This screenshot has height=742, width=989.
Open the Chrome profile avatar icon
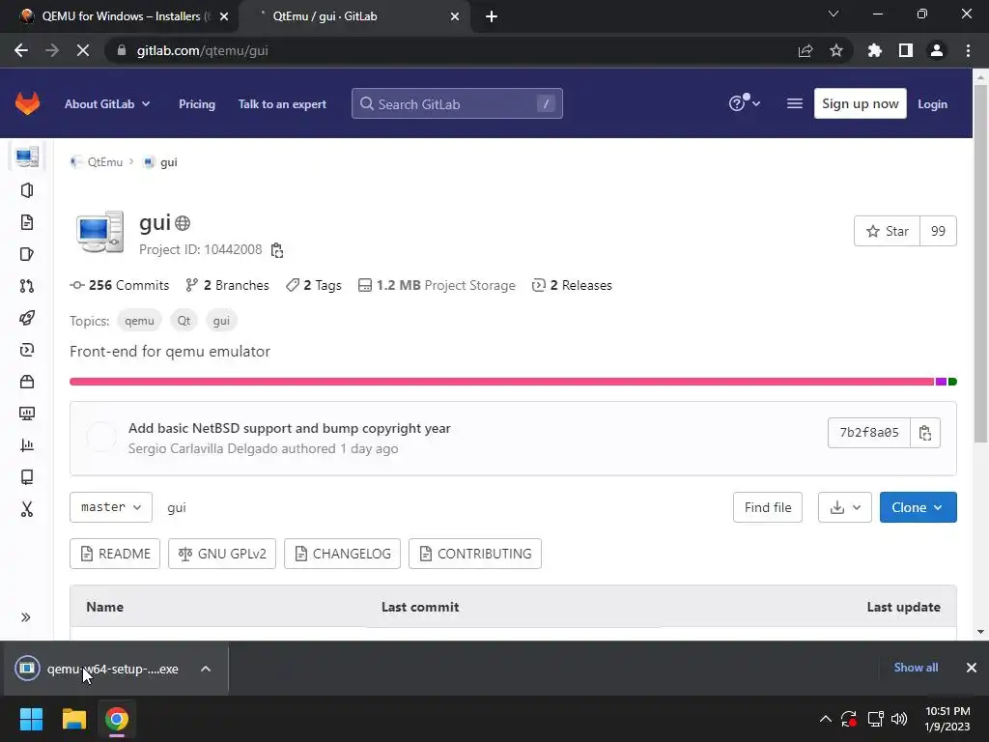[x=937, y=50]
